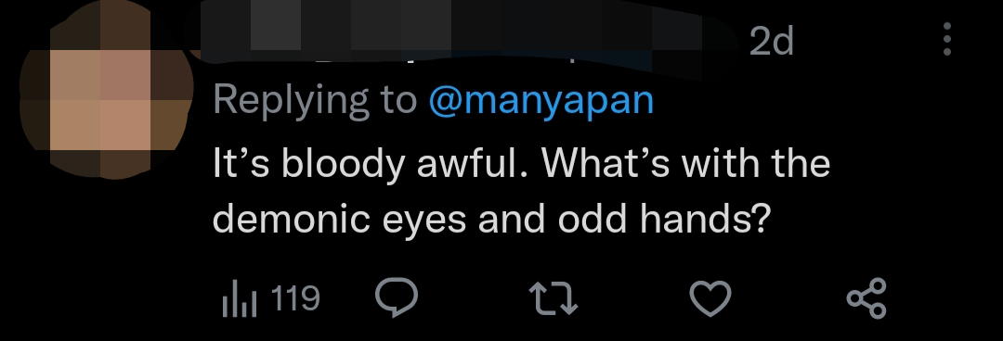1003x341 pixels.
Task: Open the share icon for this reply
Action: pyautogui.click(x=866, y=298)
